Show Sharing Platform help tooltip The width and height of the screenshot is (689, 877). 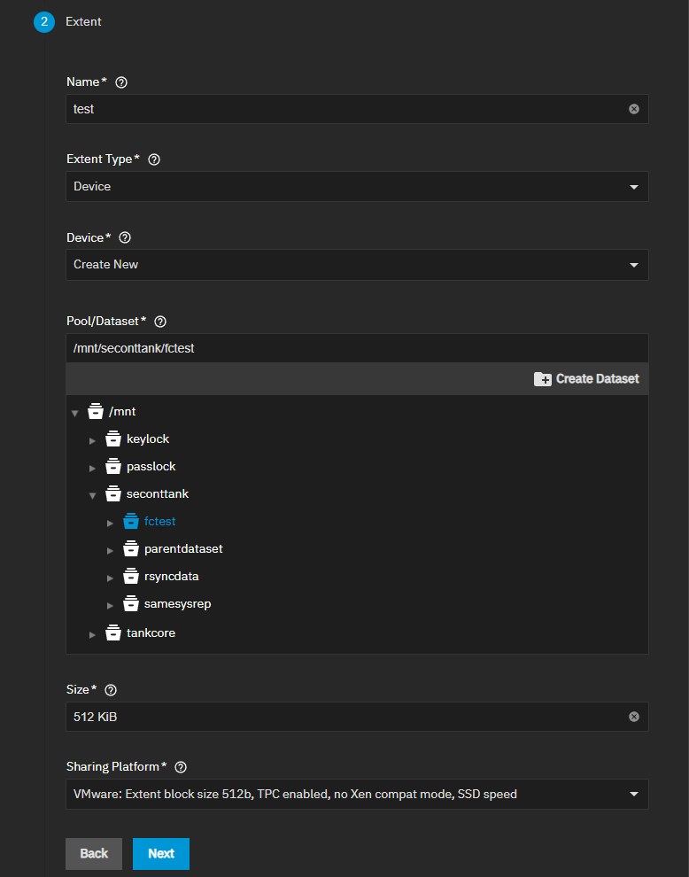[x=182, y=767]
